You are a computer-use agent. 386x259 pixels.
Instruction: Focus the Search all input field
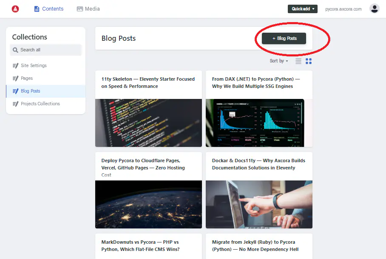pyautogui.click(x=46, y=50)
